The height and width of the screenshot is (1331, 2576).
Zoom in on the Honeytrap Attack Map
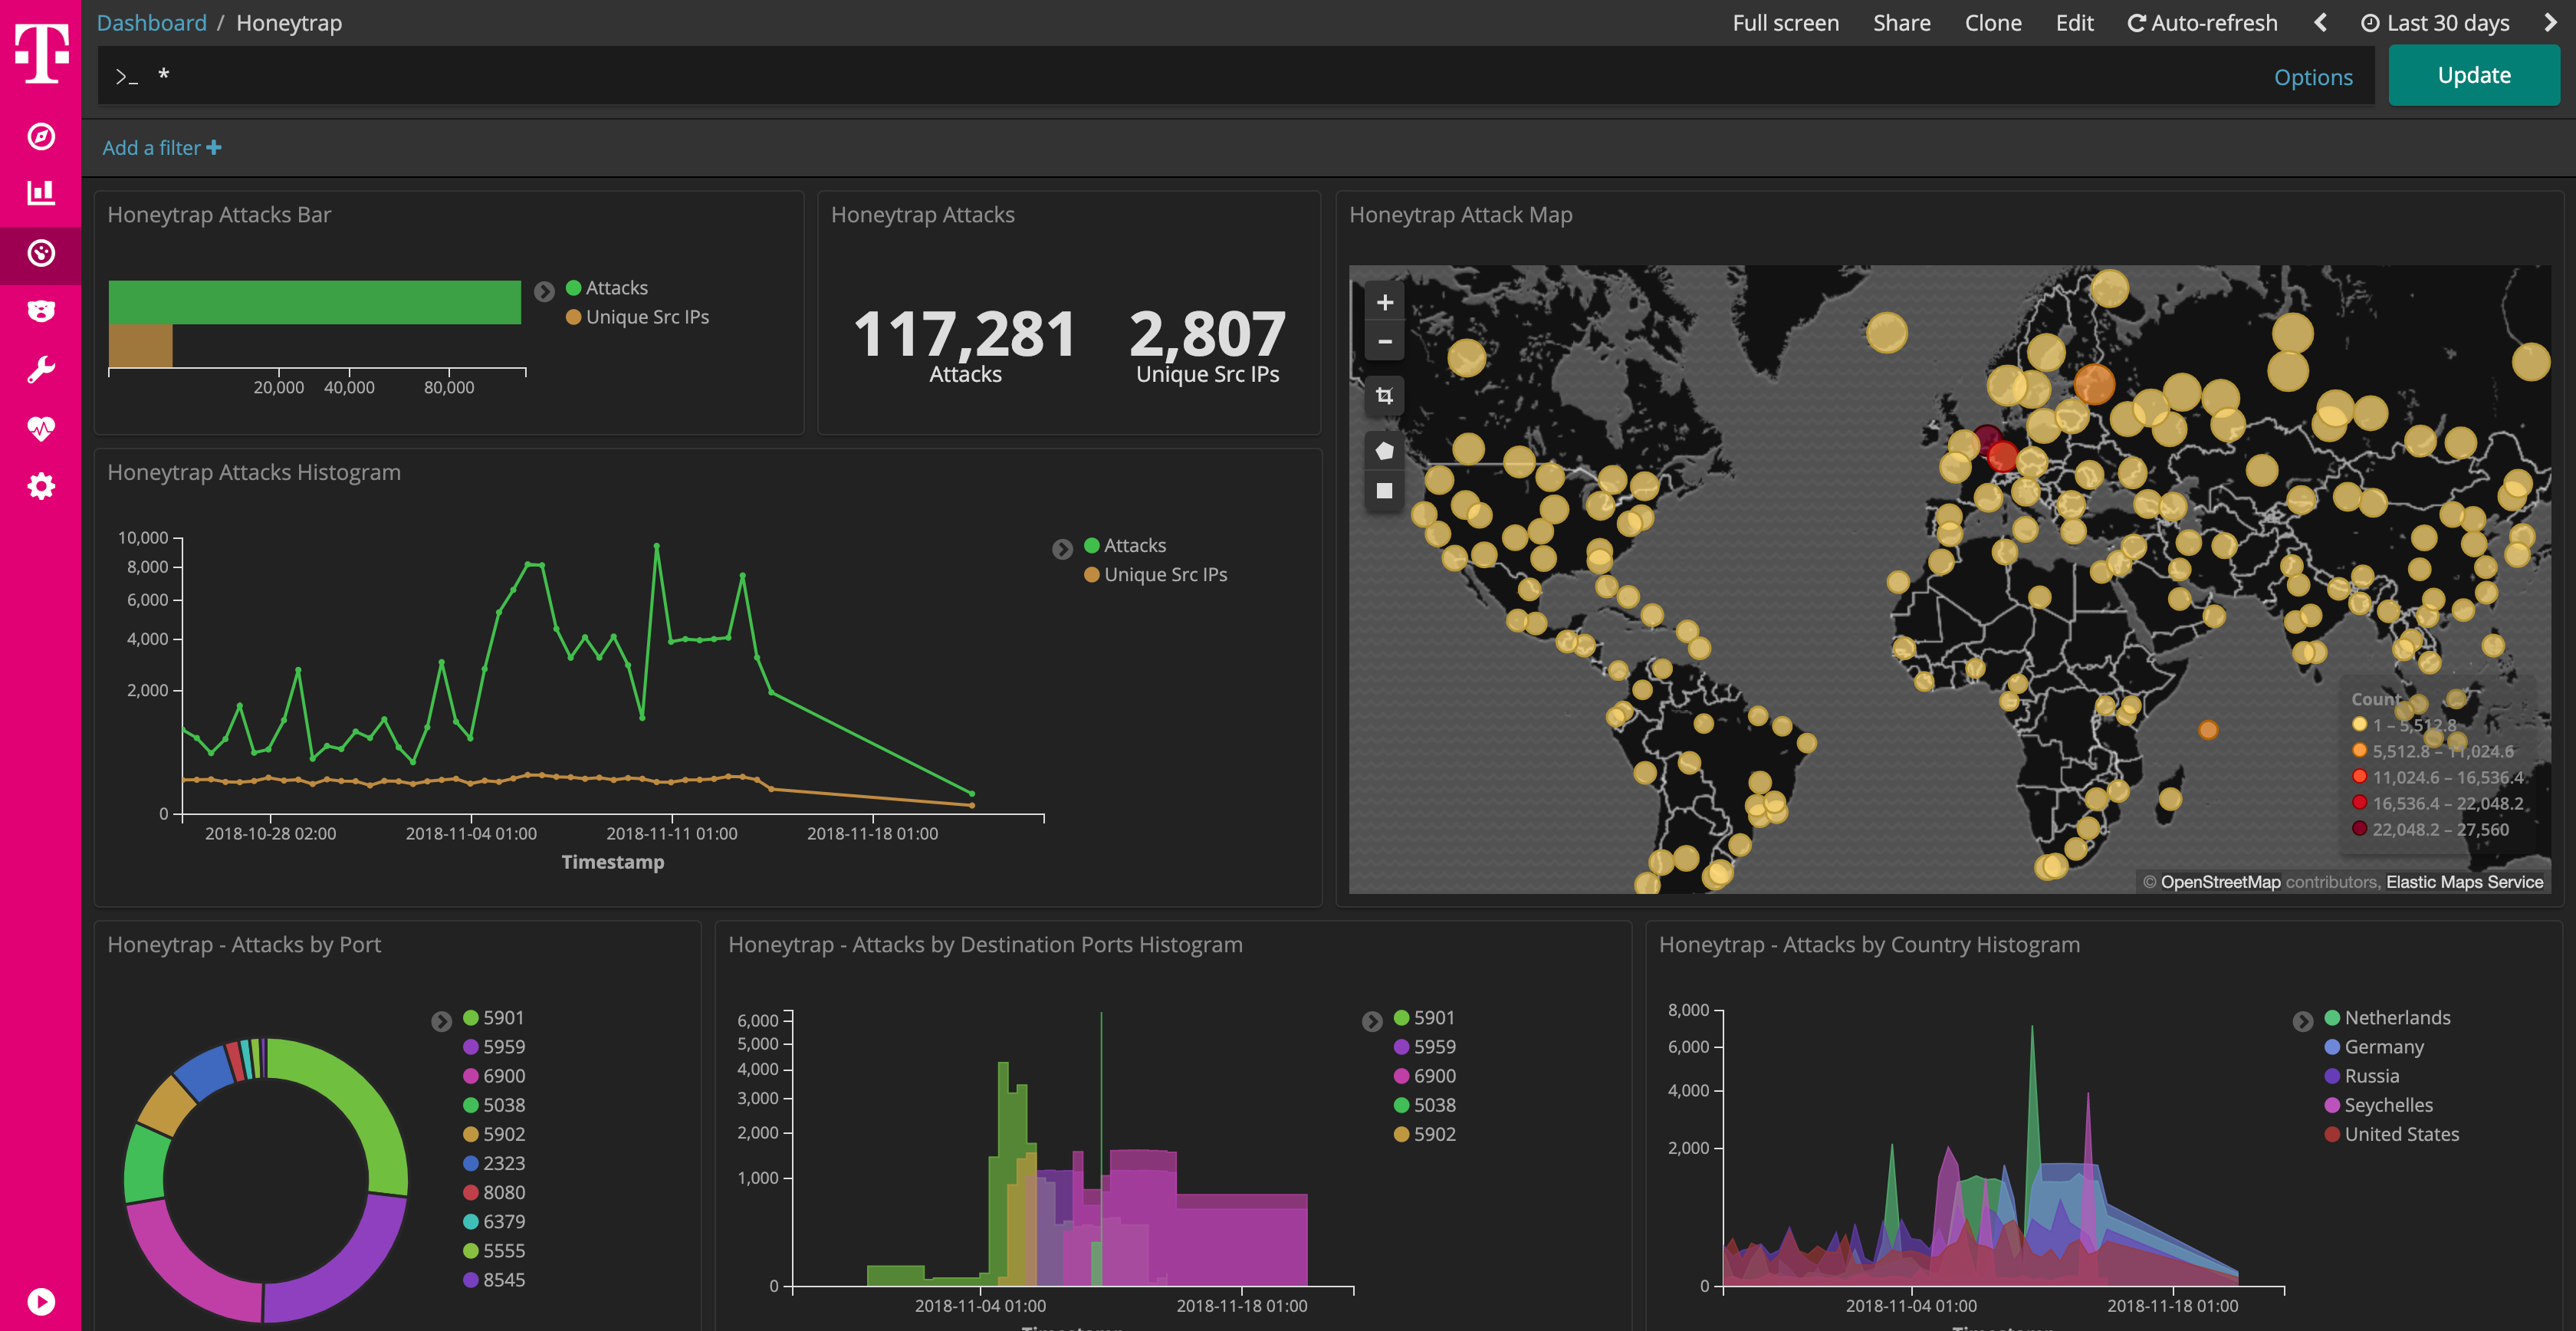coord(1384,302)
